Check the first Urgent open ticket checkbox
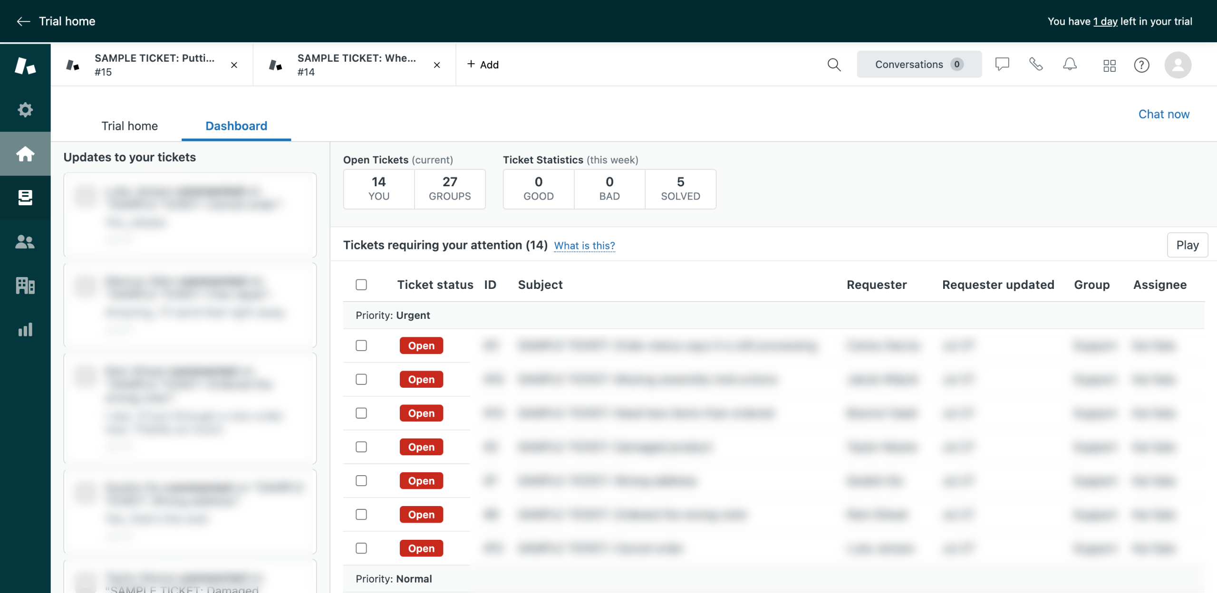This screenshot has height=593, width=1217. click(361, 345)
